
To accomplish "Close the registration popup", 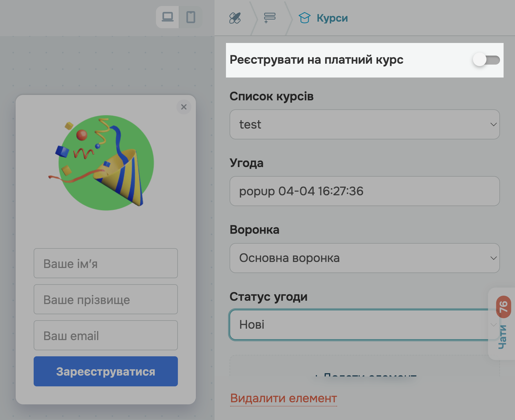I will (184, 107).
